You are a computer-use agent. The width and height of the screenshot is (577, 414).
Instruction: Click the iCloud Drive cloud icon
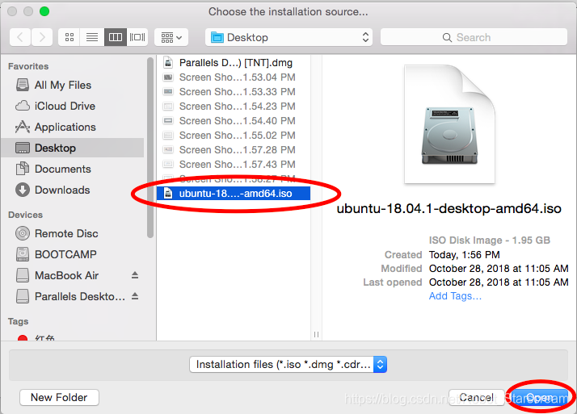(x=23, y=106)
